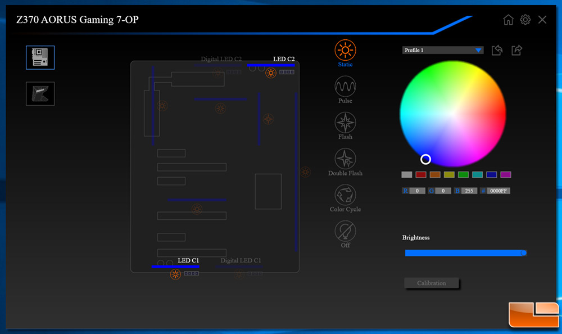Click the LED C2 sun icon

[x=271, y=73]
